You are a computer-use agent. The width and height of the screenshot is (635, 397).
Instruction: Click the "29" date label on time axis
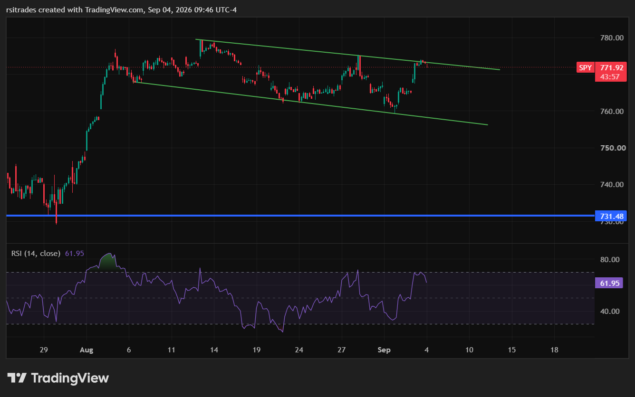(x=44, y=350)
